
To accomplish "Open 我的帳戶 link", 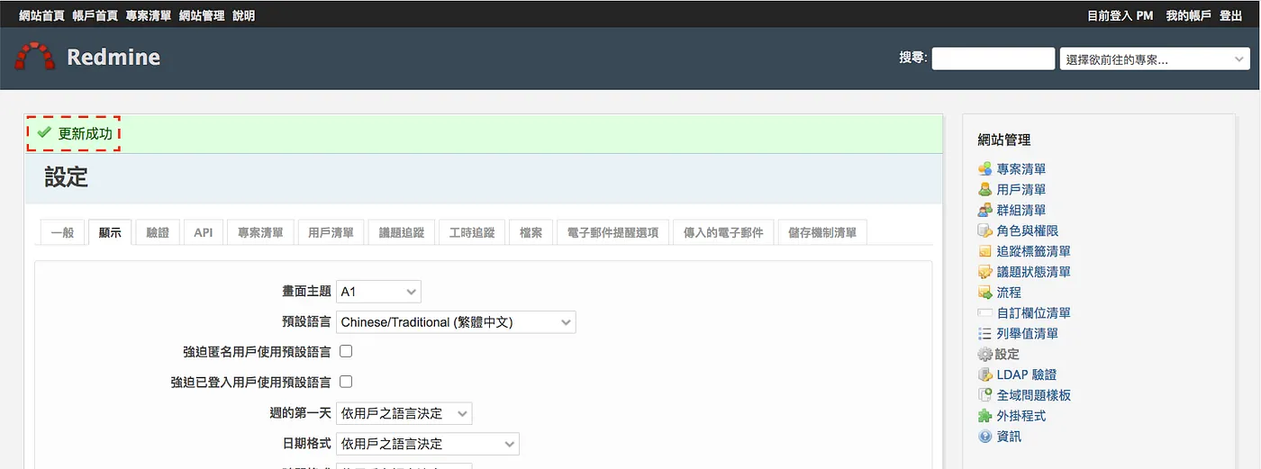I will coord(1189,15).
